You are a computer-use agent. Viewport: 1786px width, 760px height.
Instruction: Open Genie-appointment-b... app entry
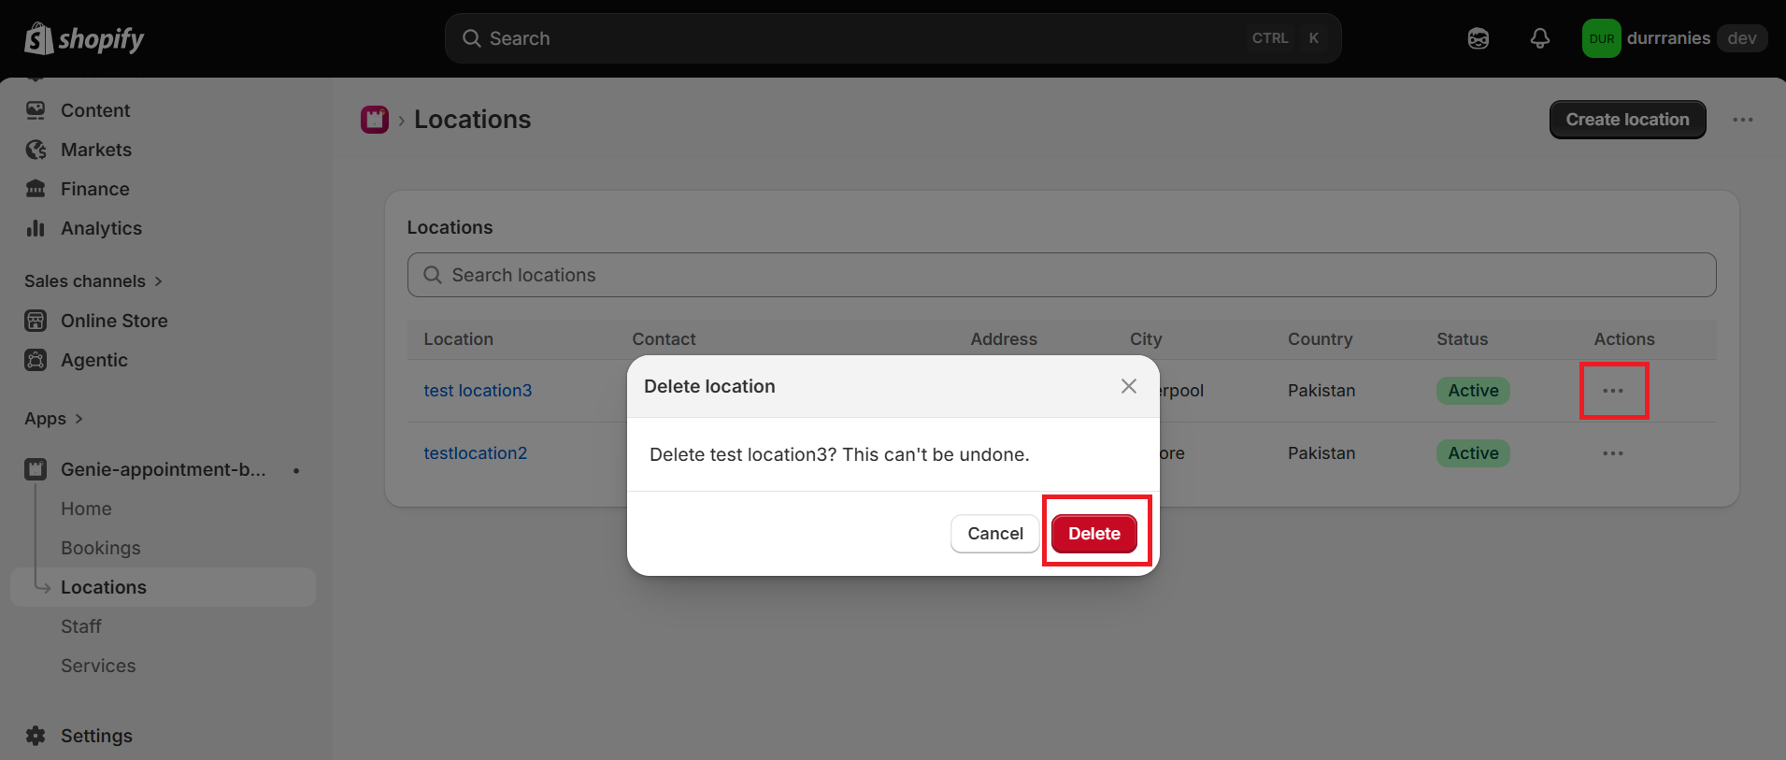coord(164,469)
